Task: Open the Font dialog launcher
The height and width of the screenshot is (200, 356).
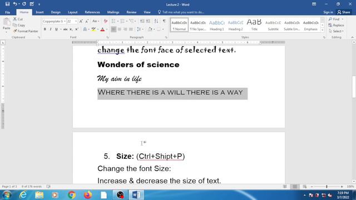Action: 107,37
